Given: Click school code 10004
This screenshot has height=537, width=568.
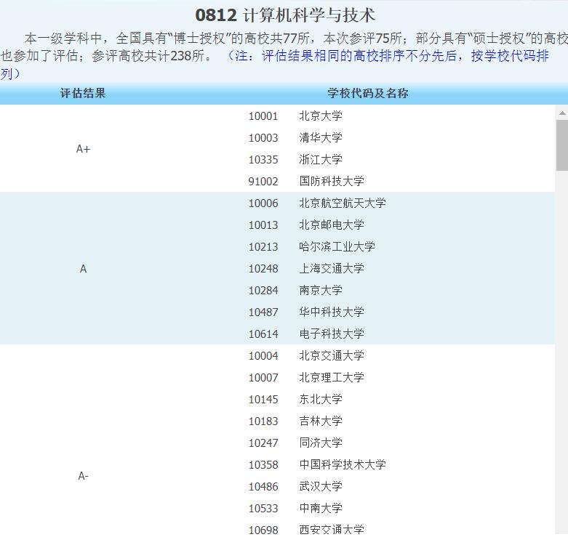Looking at the screenshot, I should 263,356.
